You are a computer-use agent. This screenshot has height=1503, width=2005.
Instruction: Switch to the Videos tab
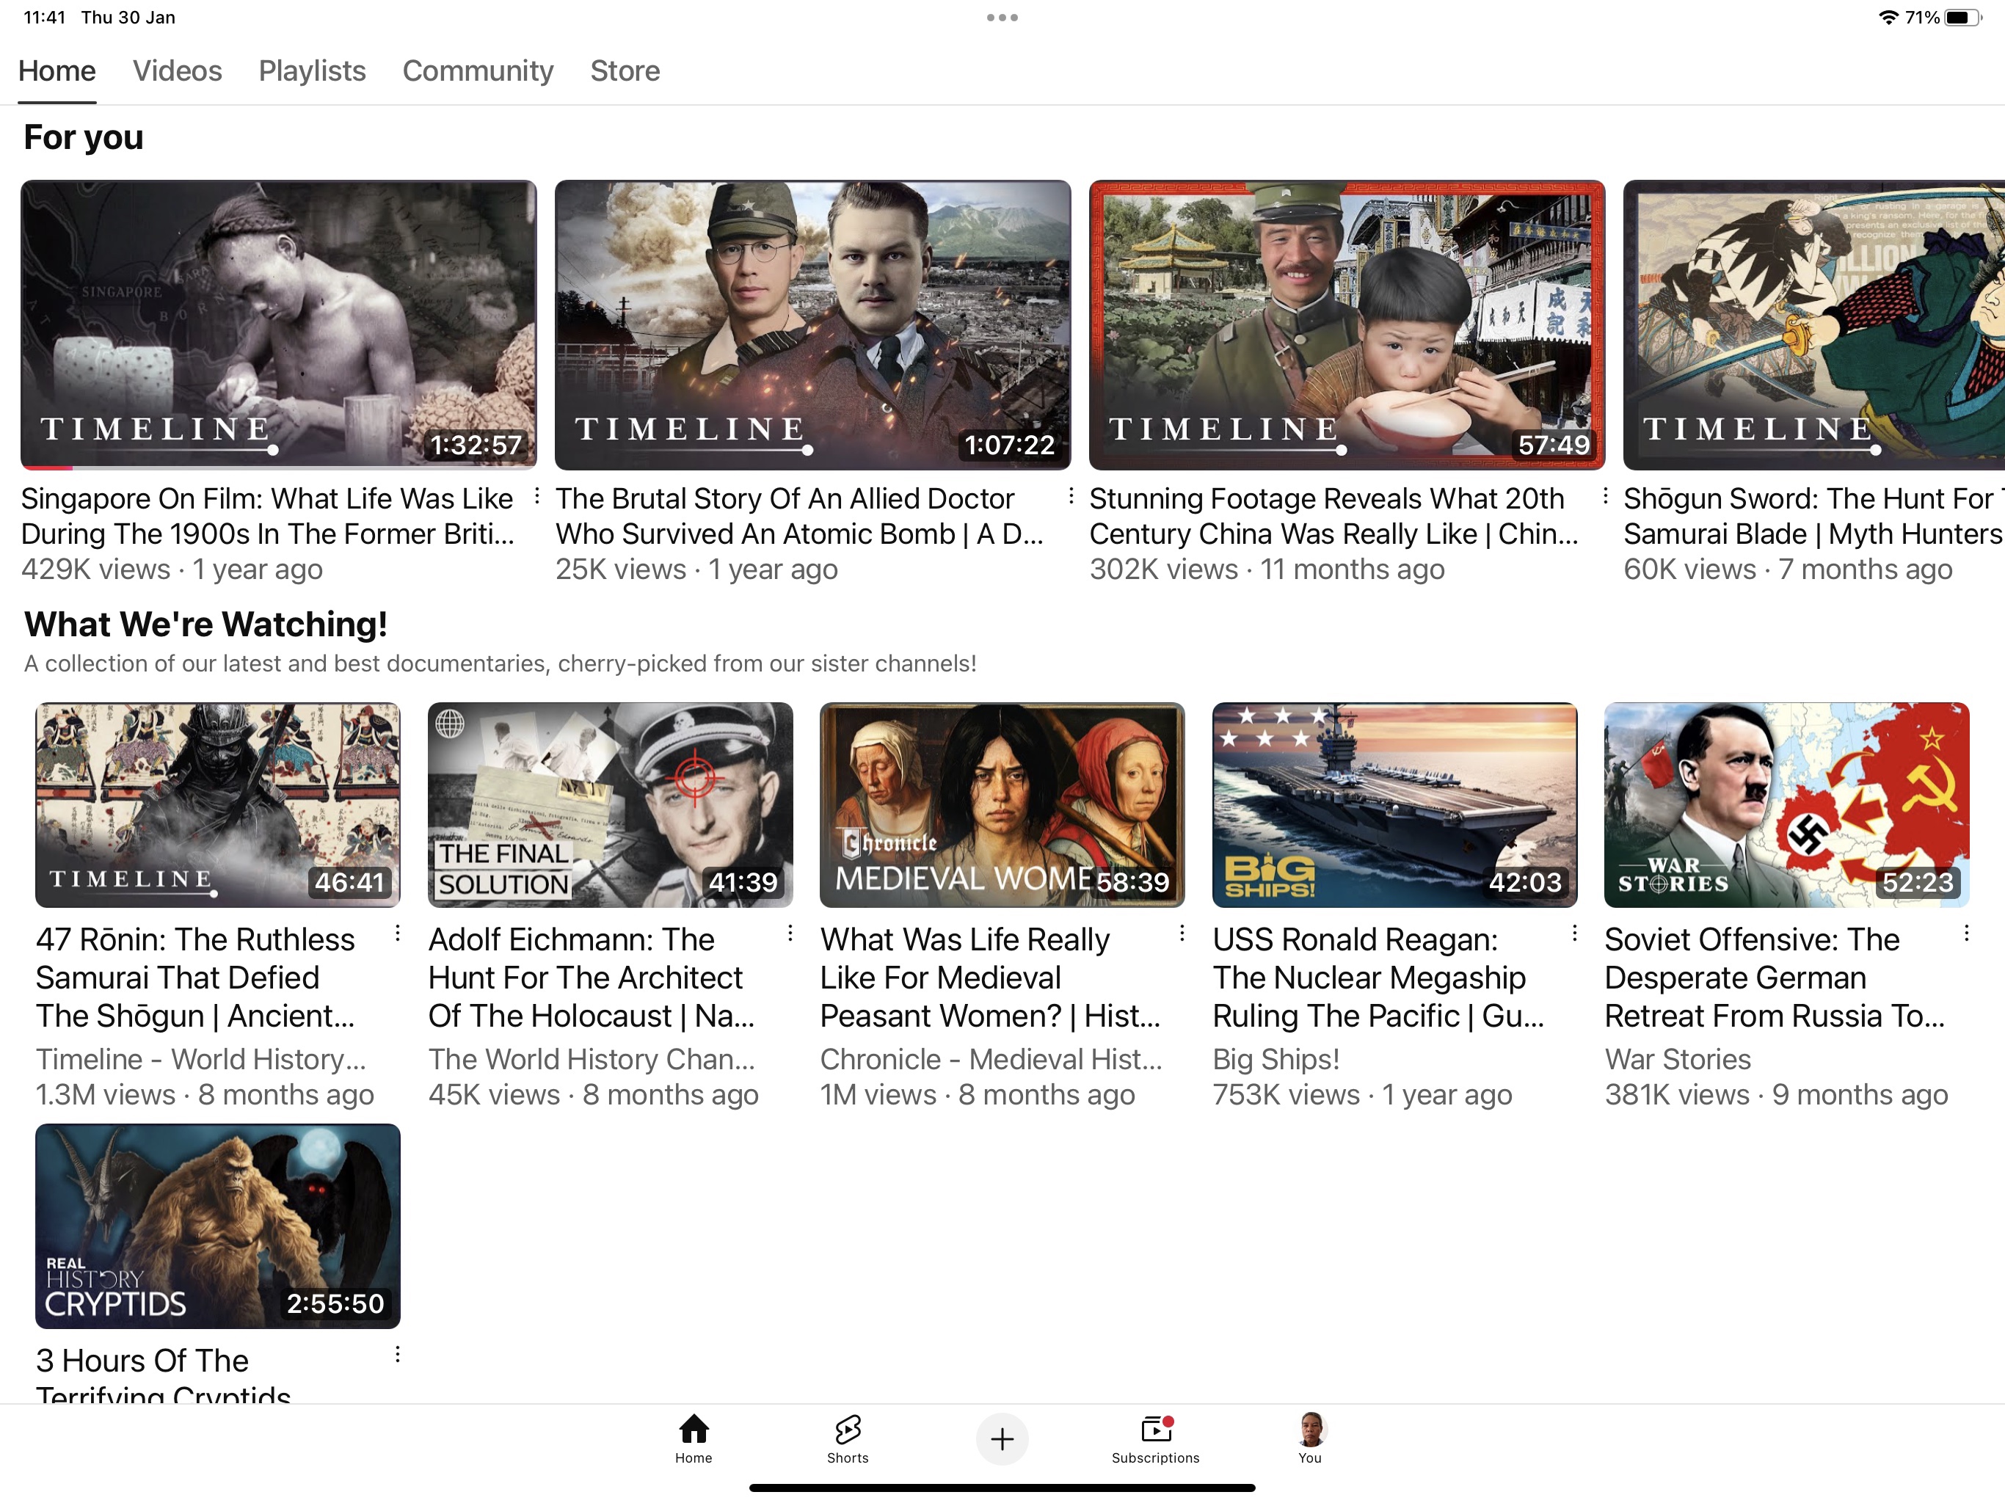click(x=177, y=70)
